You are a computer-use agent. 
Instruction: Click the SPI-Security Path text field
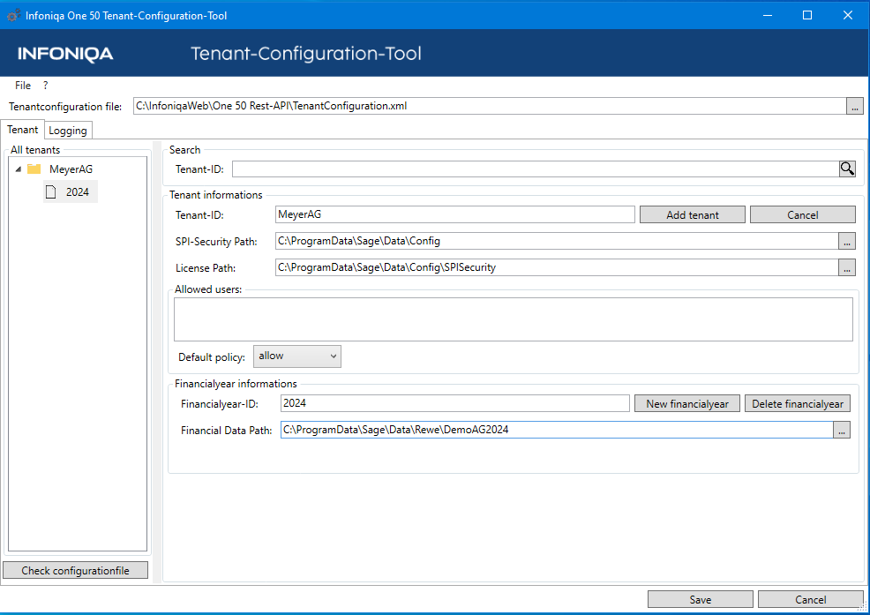(x=557, y=241)
